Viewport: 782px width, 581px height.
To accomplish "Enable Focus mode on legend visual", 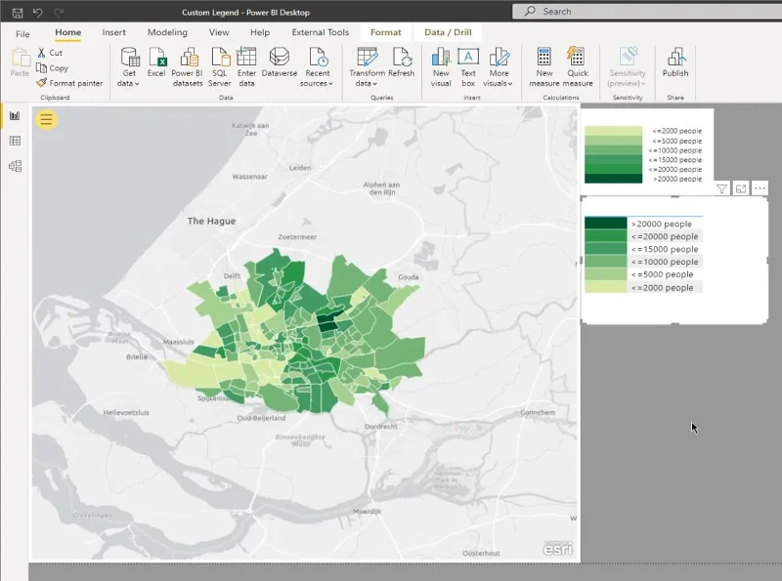I will pos(741,188).
